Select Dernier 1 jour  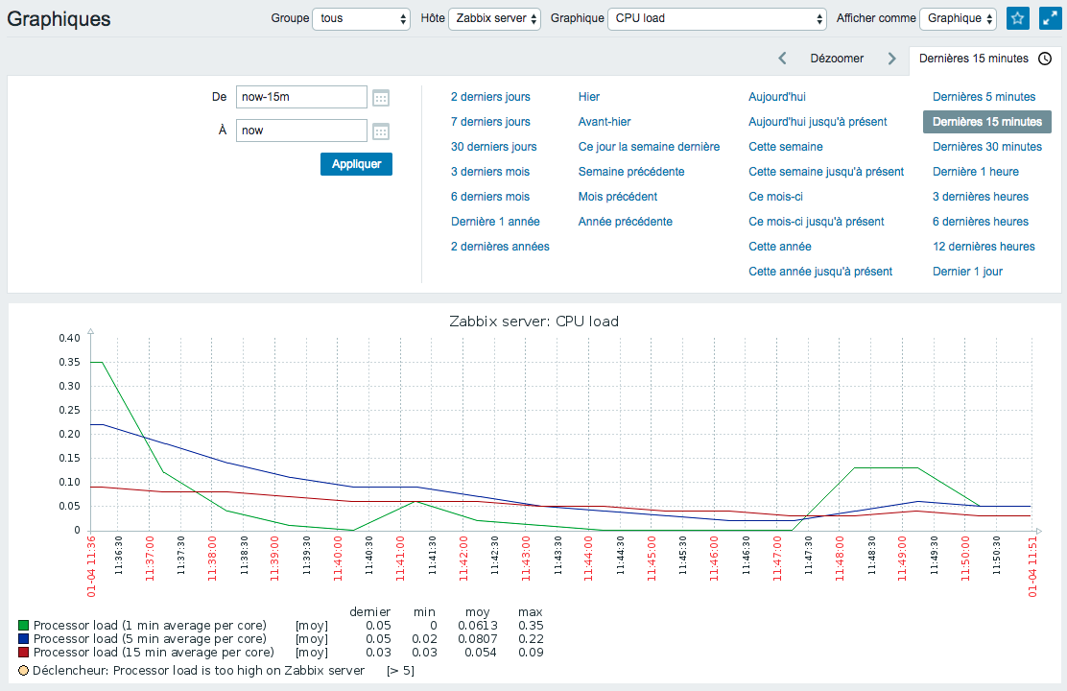(967, 272)
